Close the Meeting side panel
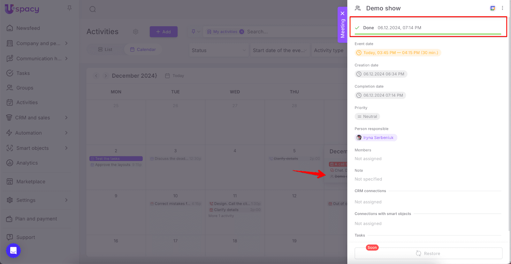Image resolution: width=511 pixels, height=264 pixels. [x=342, y=13]
